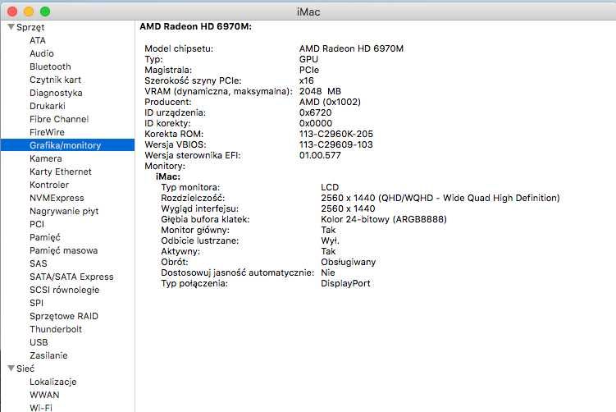Click the Rozdzielczość value 2560 x 1440 QHD/WQHD

[x=440, y=198]
